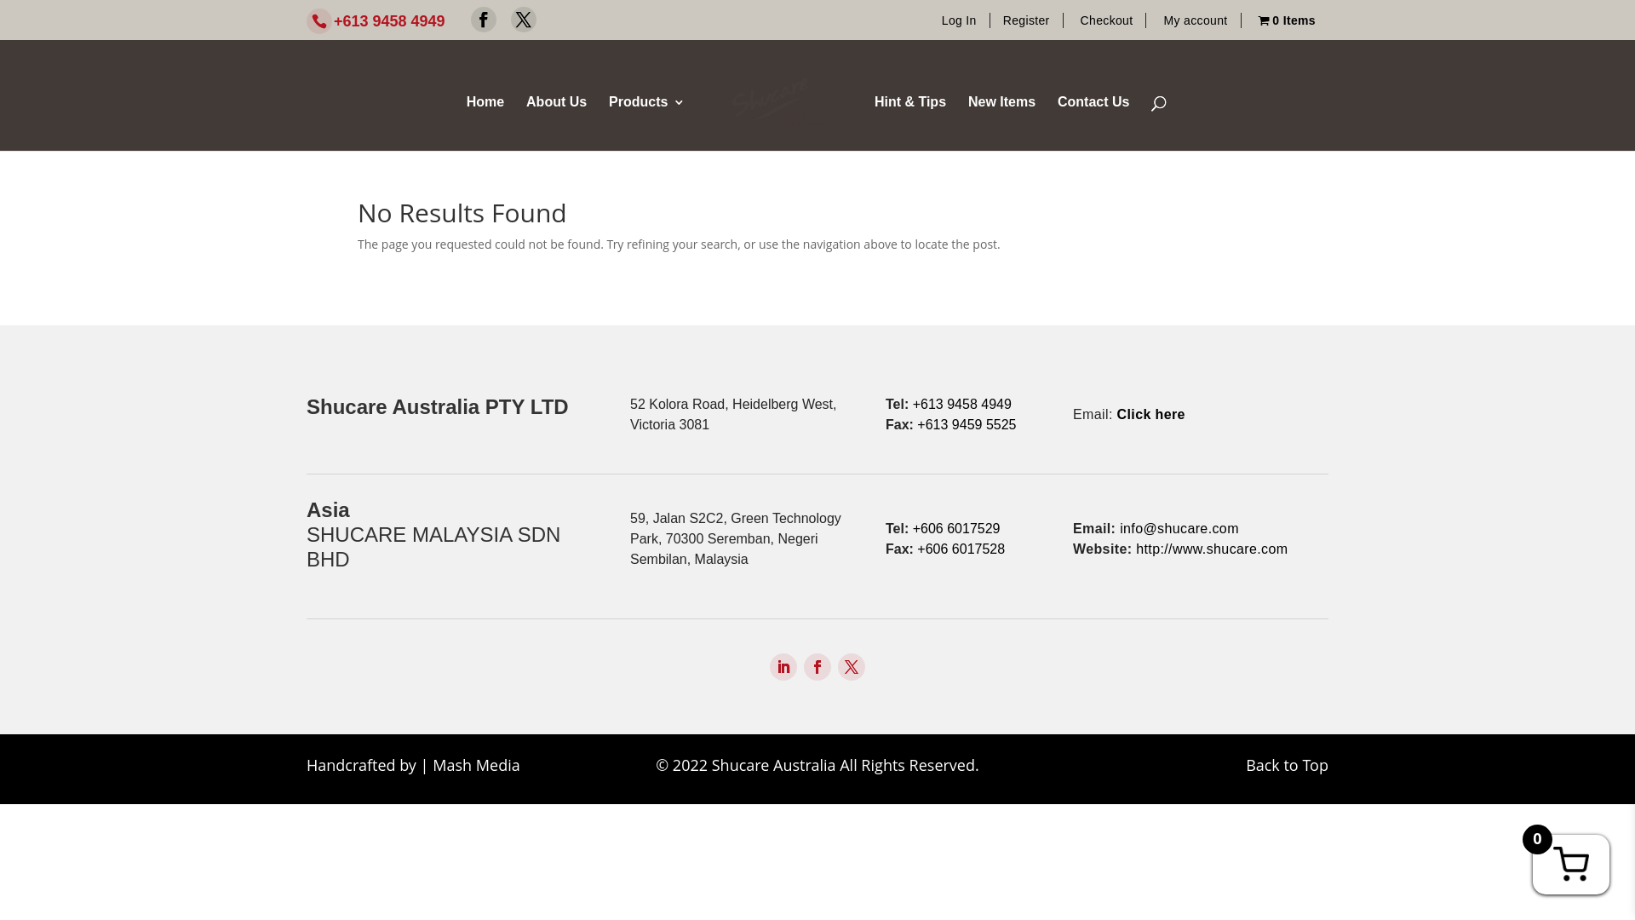Image resolution: width=1635 pixels, height=920 pixels.
Task: Open the About Us menu item
Action: pyautogui.click(x=556, y=101)
